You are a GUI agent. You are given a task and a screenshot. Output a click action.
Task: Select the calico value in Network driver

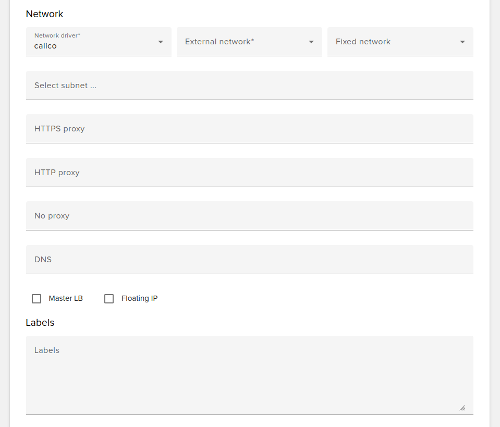[x=45, y=46]
